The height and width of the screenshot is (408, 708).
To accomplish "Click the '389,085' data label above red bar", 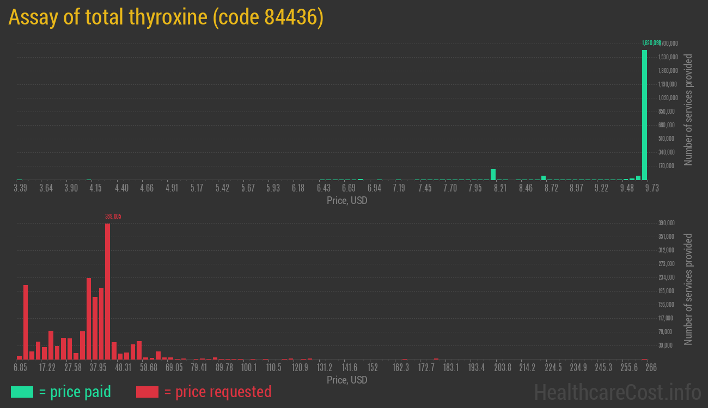I will (x=114, y=216).
